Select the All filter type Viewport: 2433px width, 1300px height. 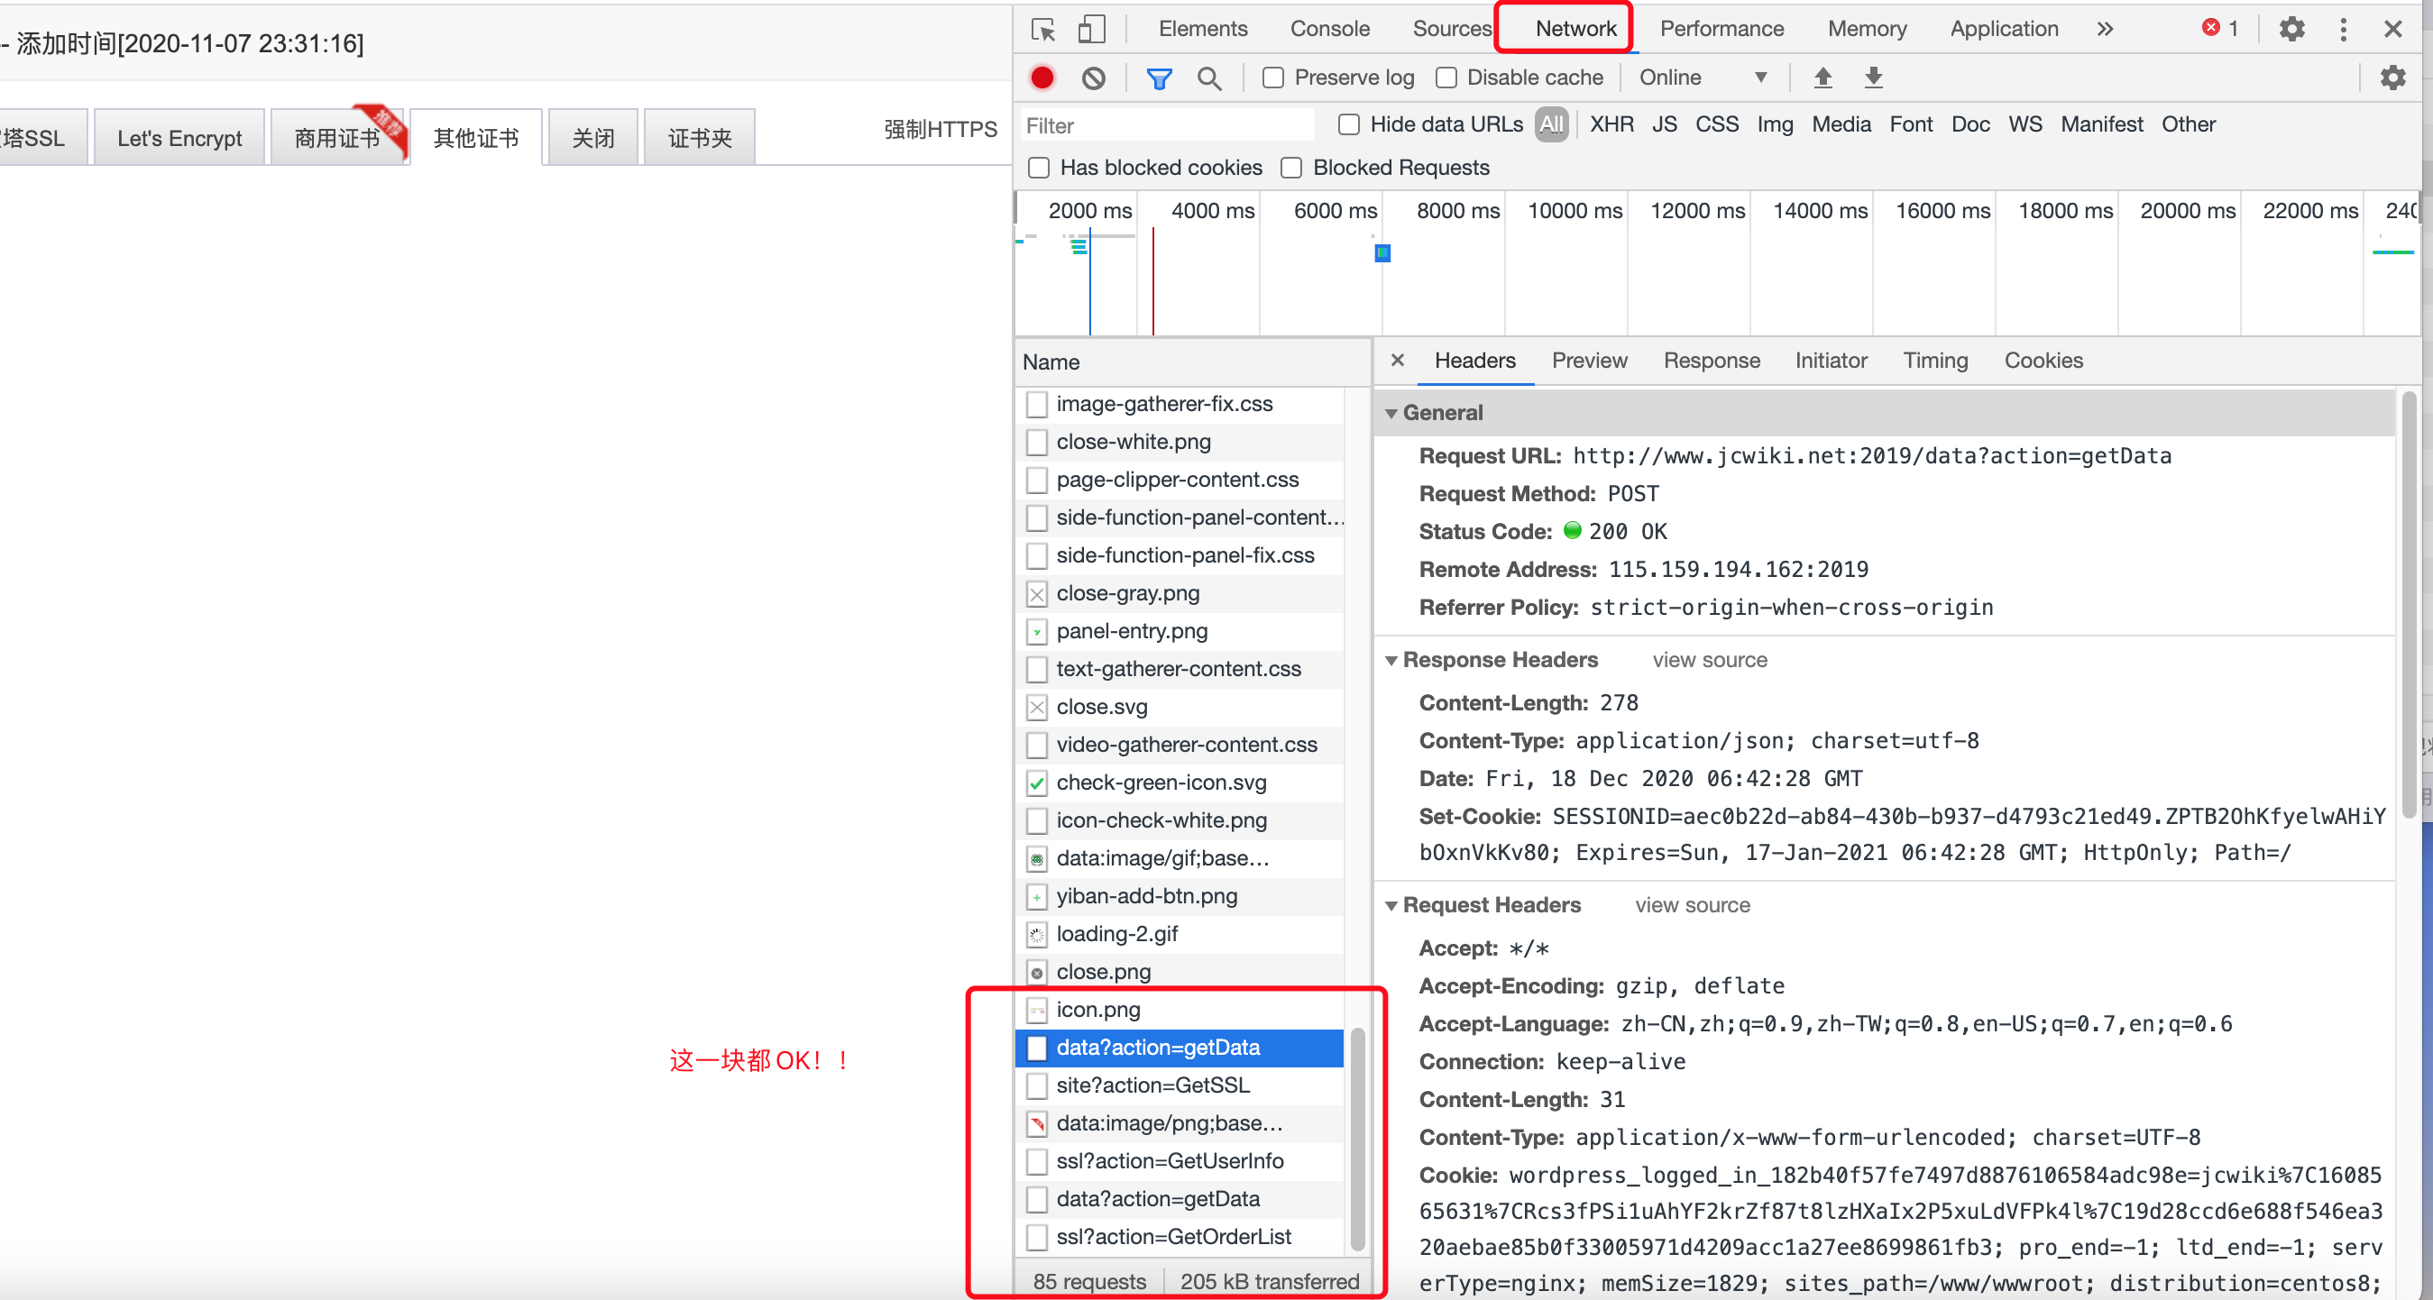tap(1551, 124)
